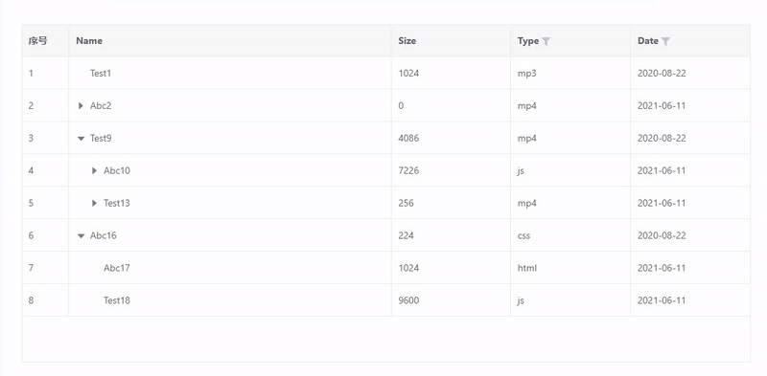Screen dimensions: 767x376
Task: Expand the Test13 child row
Action: pos(94,203)
